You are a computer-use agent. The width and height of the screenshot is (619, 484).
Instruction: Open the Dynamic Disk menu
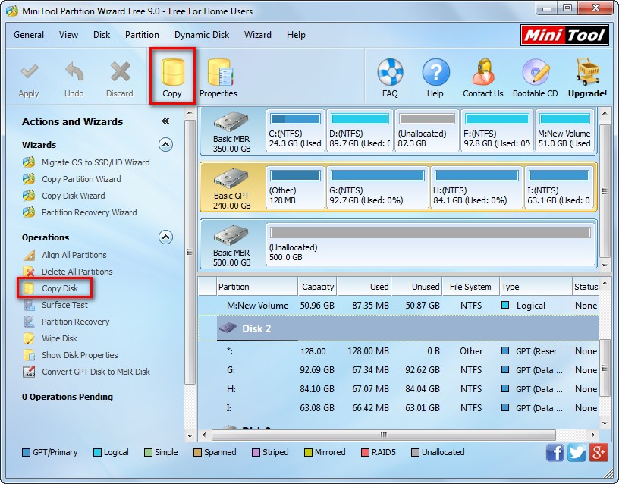[202, 35]
